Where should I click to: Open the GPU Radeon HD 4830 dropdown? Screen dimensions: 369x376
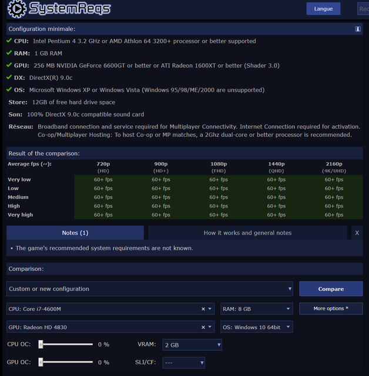coord(110,327)
